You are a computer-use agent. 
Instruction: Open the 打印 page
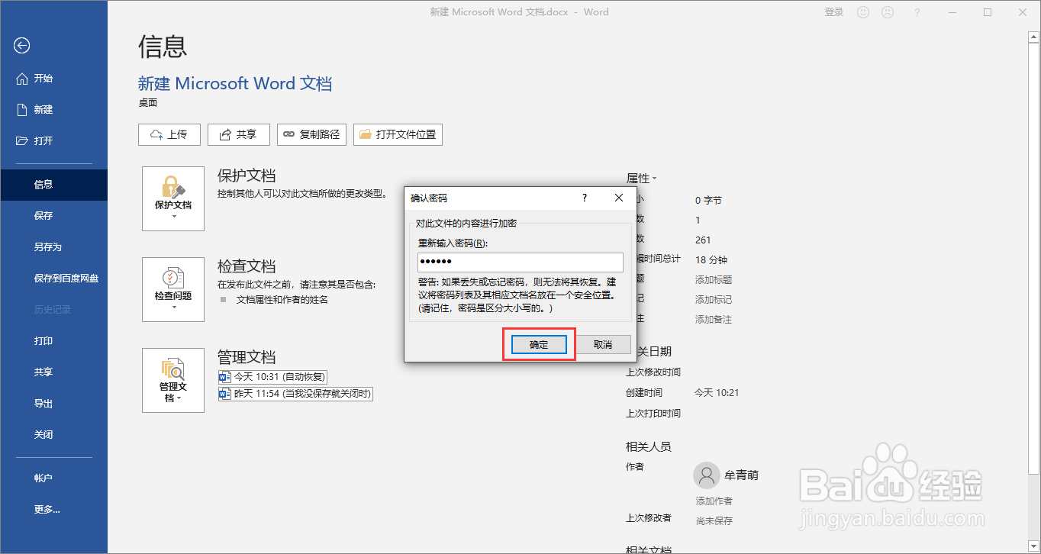(x=53, y=341)
